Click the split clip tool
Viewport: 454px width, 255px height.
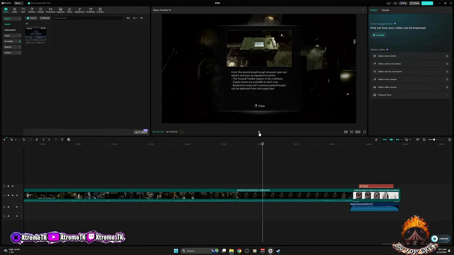point(37,140)
